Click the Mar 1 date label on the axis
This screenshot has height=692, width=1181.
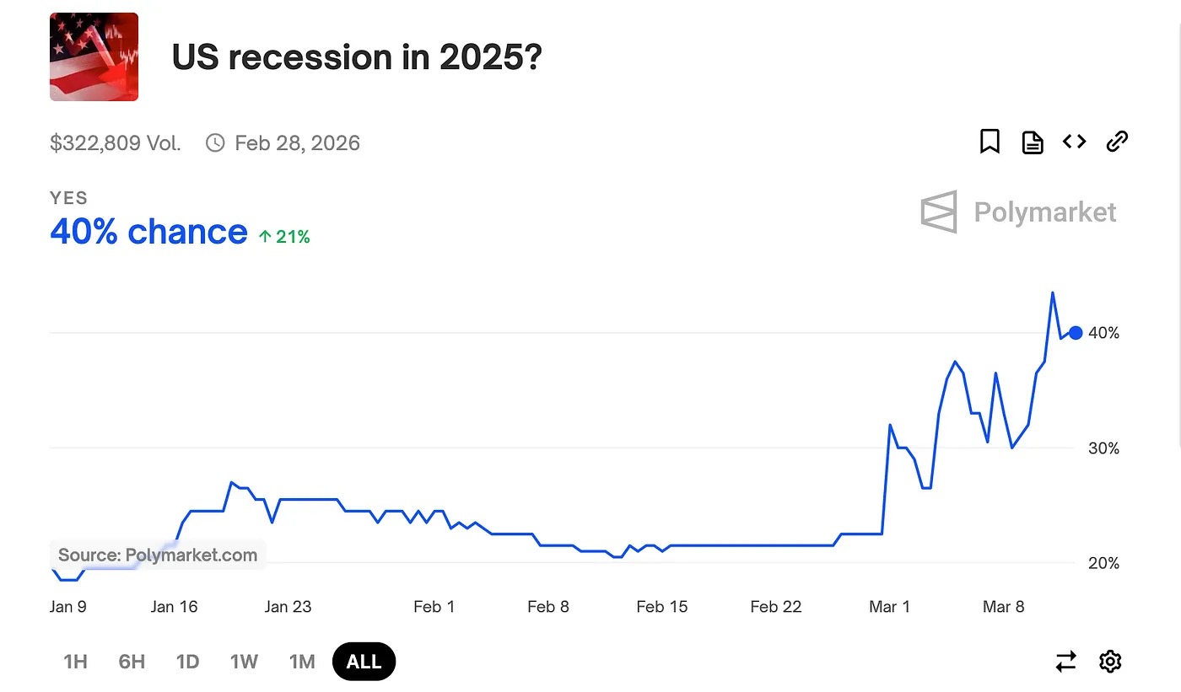click(890, 607)
